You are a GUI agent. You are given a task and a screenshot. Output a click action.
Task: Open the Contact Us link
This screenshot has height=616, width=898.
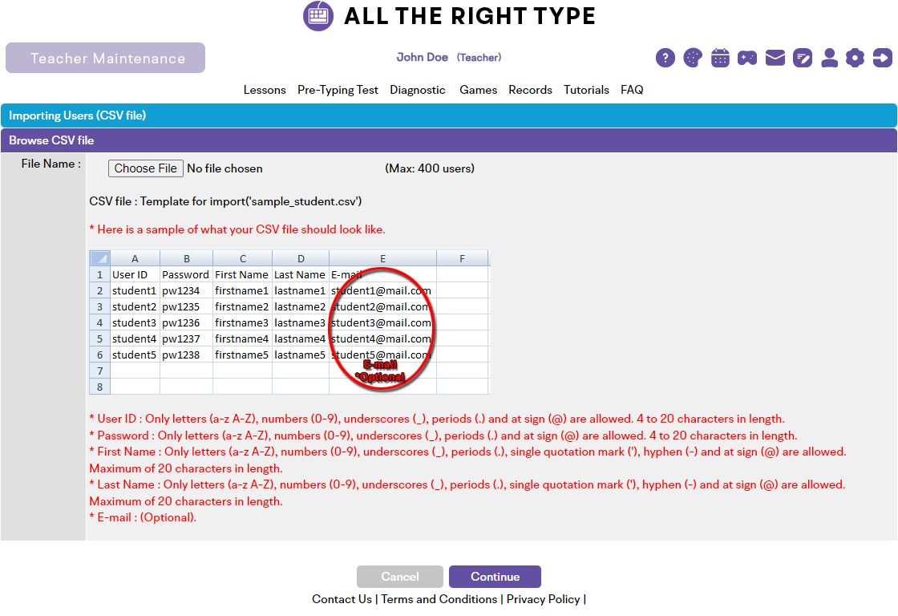pyautogui.click(x=342, y=599)
